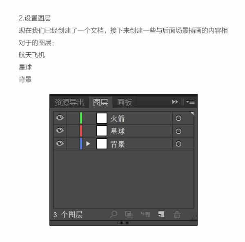This screenshot has width=245, height=242.
Task: Delete selection using trash icon
Action: click(x=177, y=215)
